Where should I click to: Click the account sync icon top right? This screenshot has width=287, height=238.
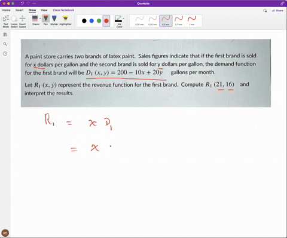coord(282,4)
